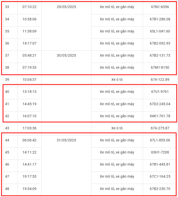
Task: Click "Xe ô tô" in row 39
Action: (117, 80)
